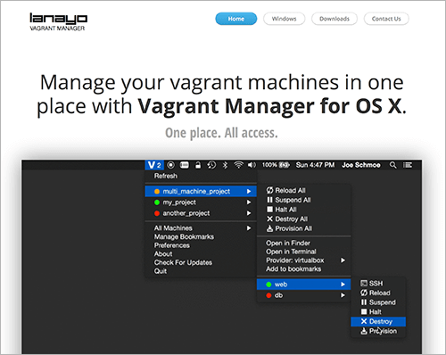
Task: Click the SSH terminal icon
Action: (x=364, y=283)
